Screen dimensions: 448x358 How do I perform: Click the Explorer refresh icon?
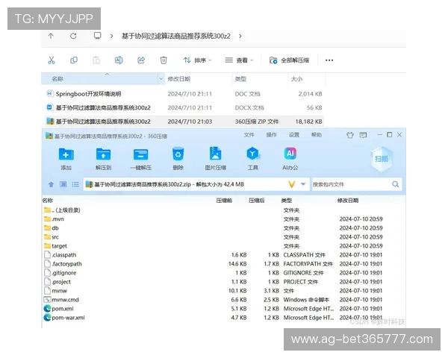pyautogui.click(x=73, y=36)
